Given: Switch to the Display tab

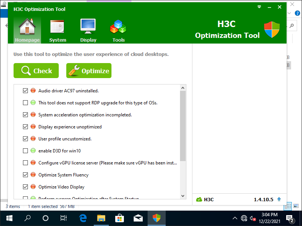Looking at the screenshot, I should coord(88,30).
